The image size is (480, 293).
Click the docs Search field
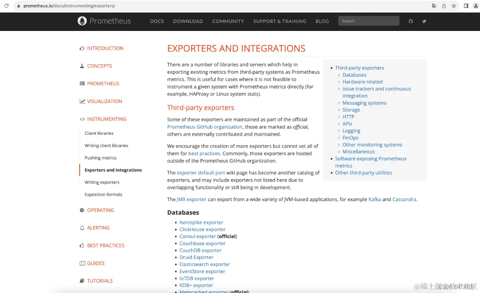pyautogui.click(x=368, y=21)
